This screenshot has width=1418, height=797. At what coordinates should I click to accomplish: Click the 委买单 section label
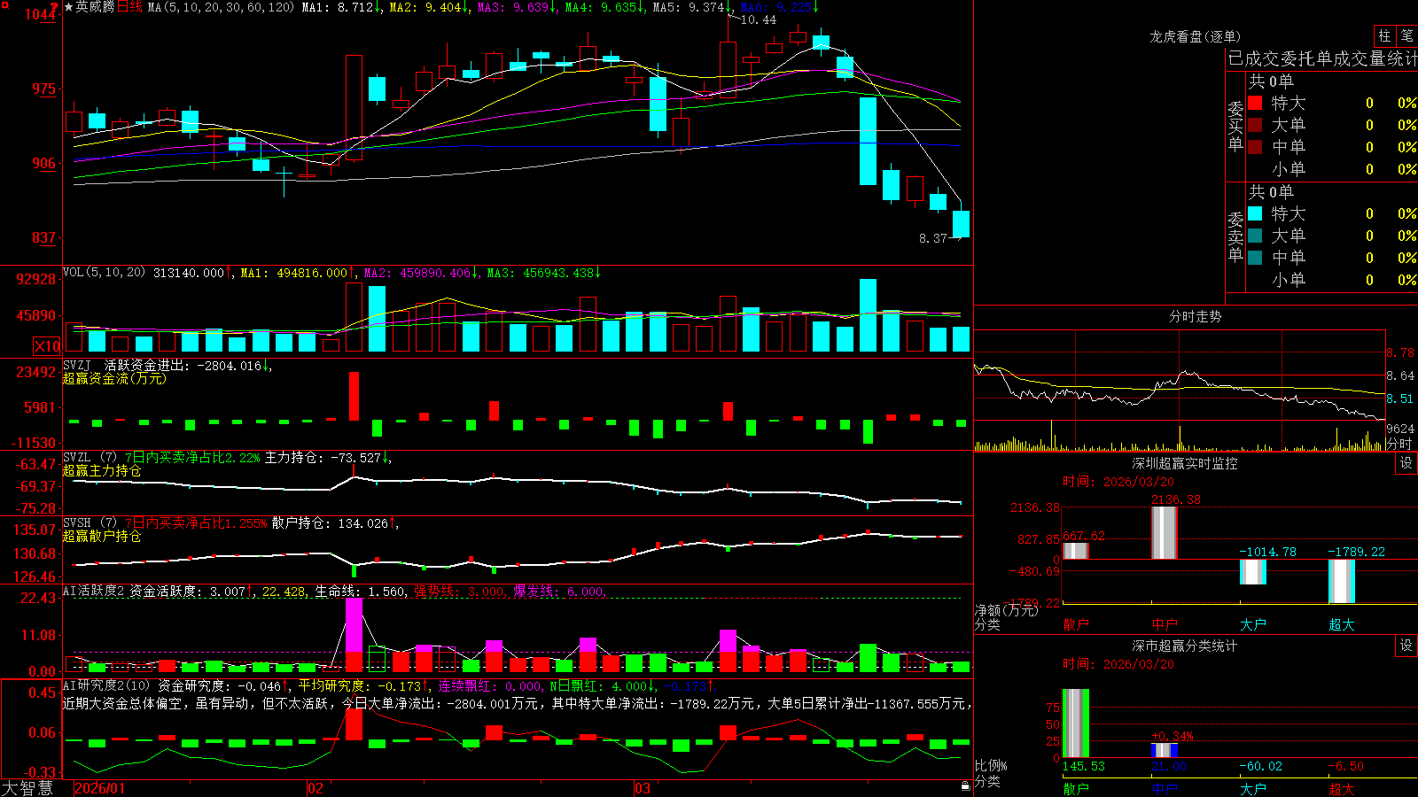[x=1235, y=126]
